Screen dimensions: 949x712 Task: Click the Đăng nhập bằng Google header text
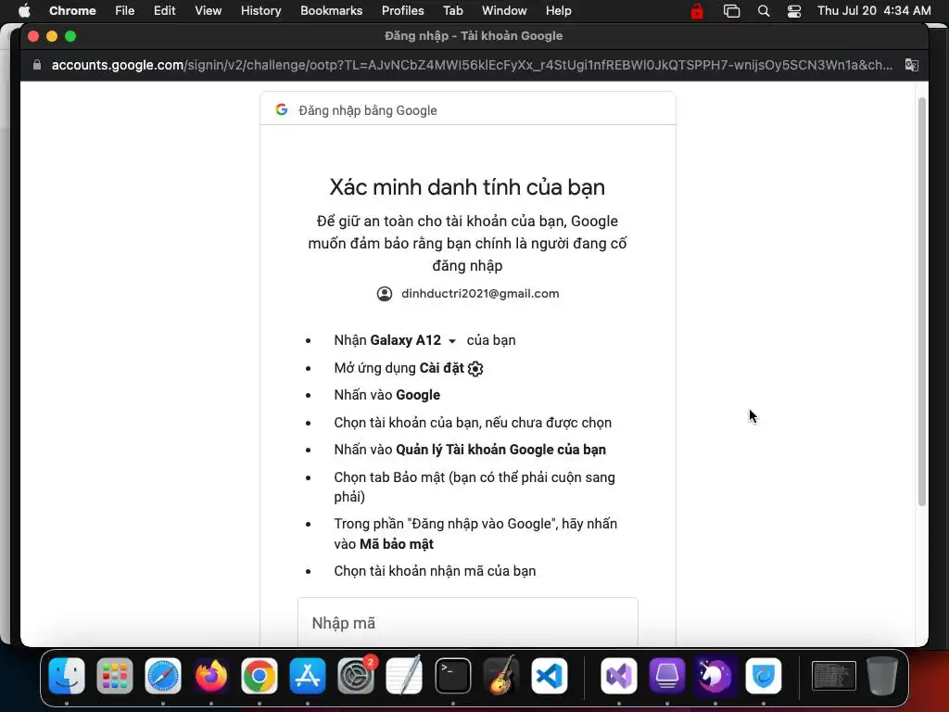coord(367,110)
